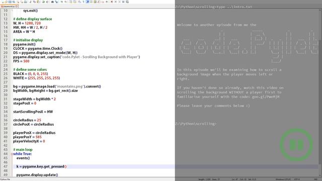Click the line 'playerPosY = 585'
This screenshot has width=322, height=181.
(x=27, y=137)
